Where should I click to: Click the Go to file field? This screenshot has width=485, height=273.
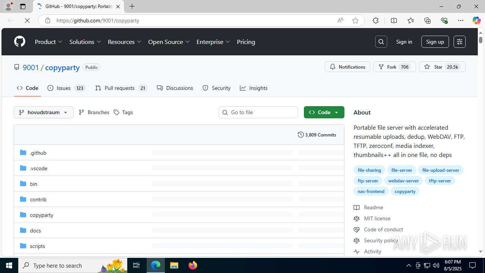258,112
